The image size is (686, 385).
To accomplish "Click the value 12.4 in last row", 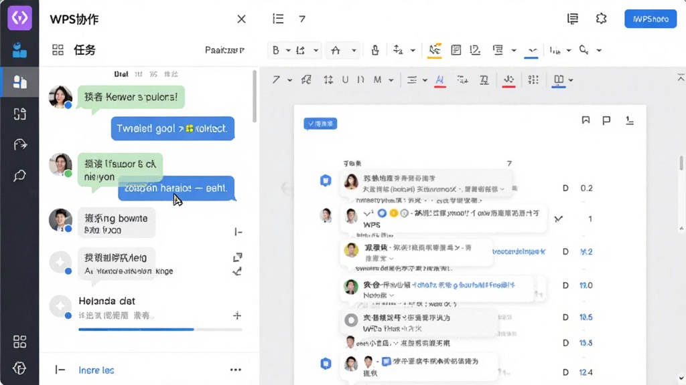I will (x=586, y=372).
